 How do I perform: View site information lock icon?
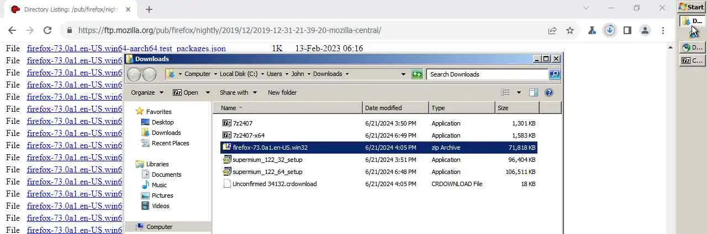(x=69, y=31)
